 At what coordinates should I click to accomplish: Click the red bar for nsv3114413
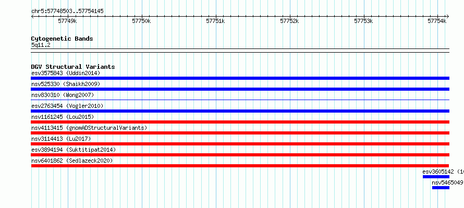click(x=240, y=144)
